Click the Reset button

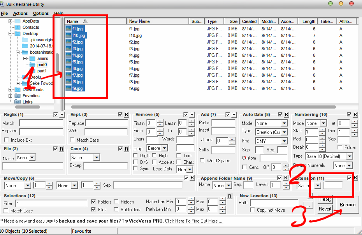point(325,199)
